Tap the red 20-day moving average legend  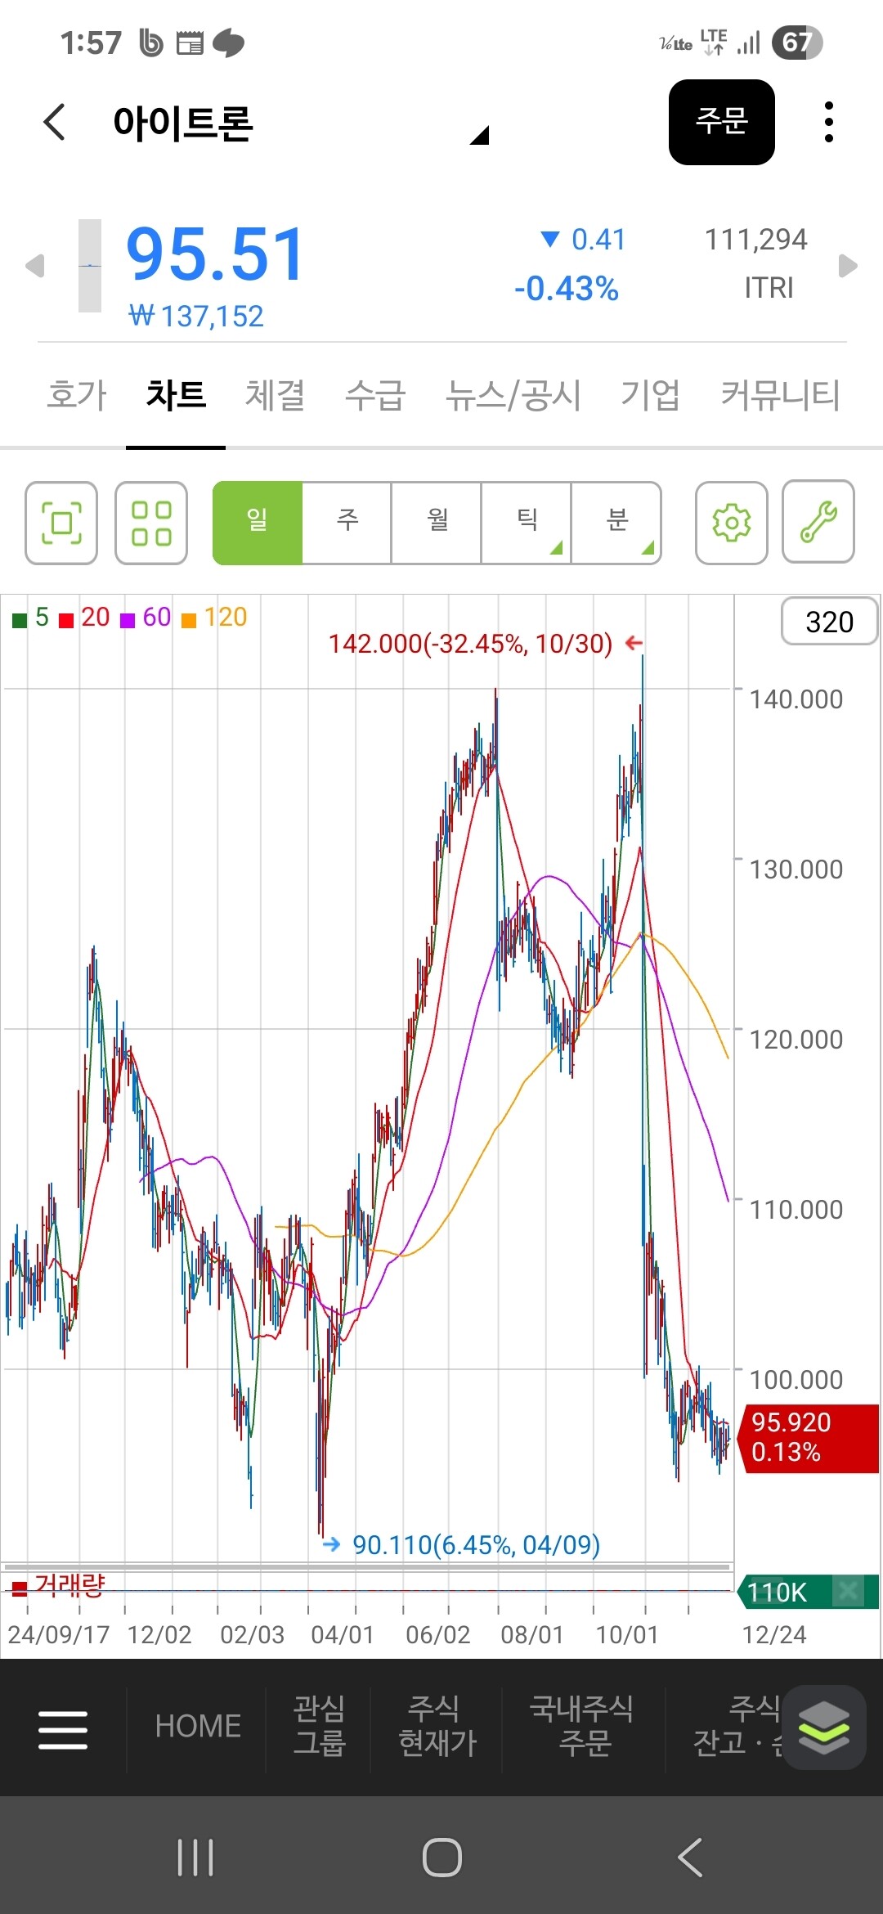[x=85, y=618]
